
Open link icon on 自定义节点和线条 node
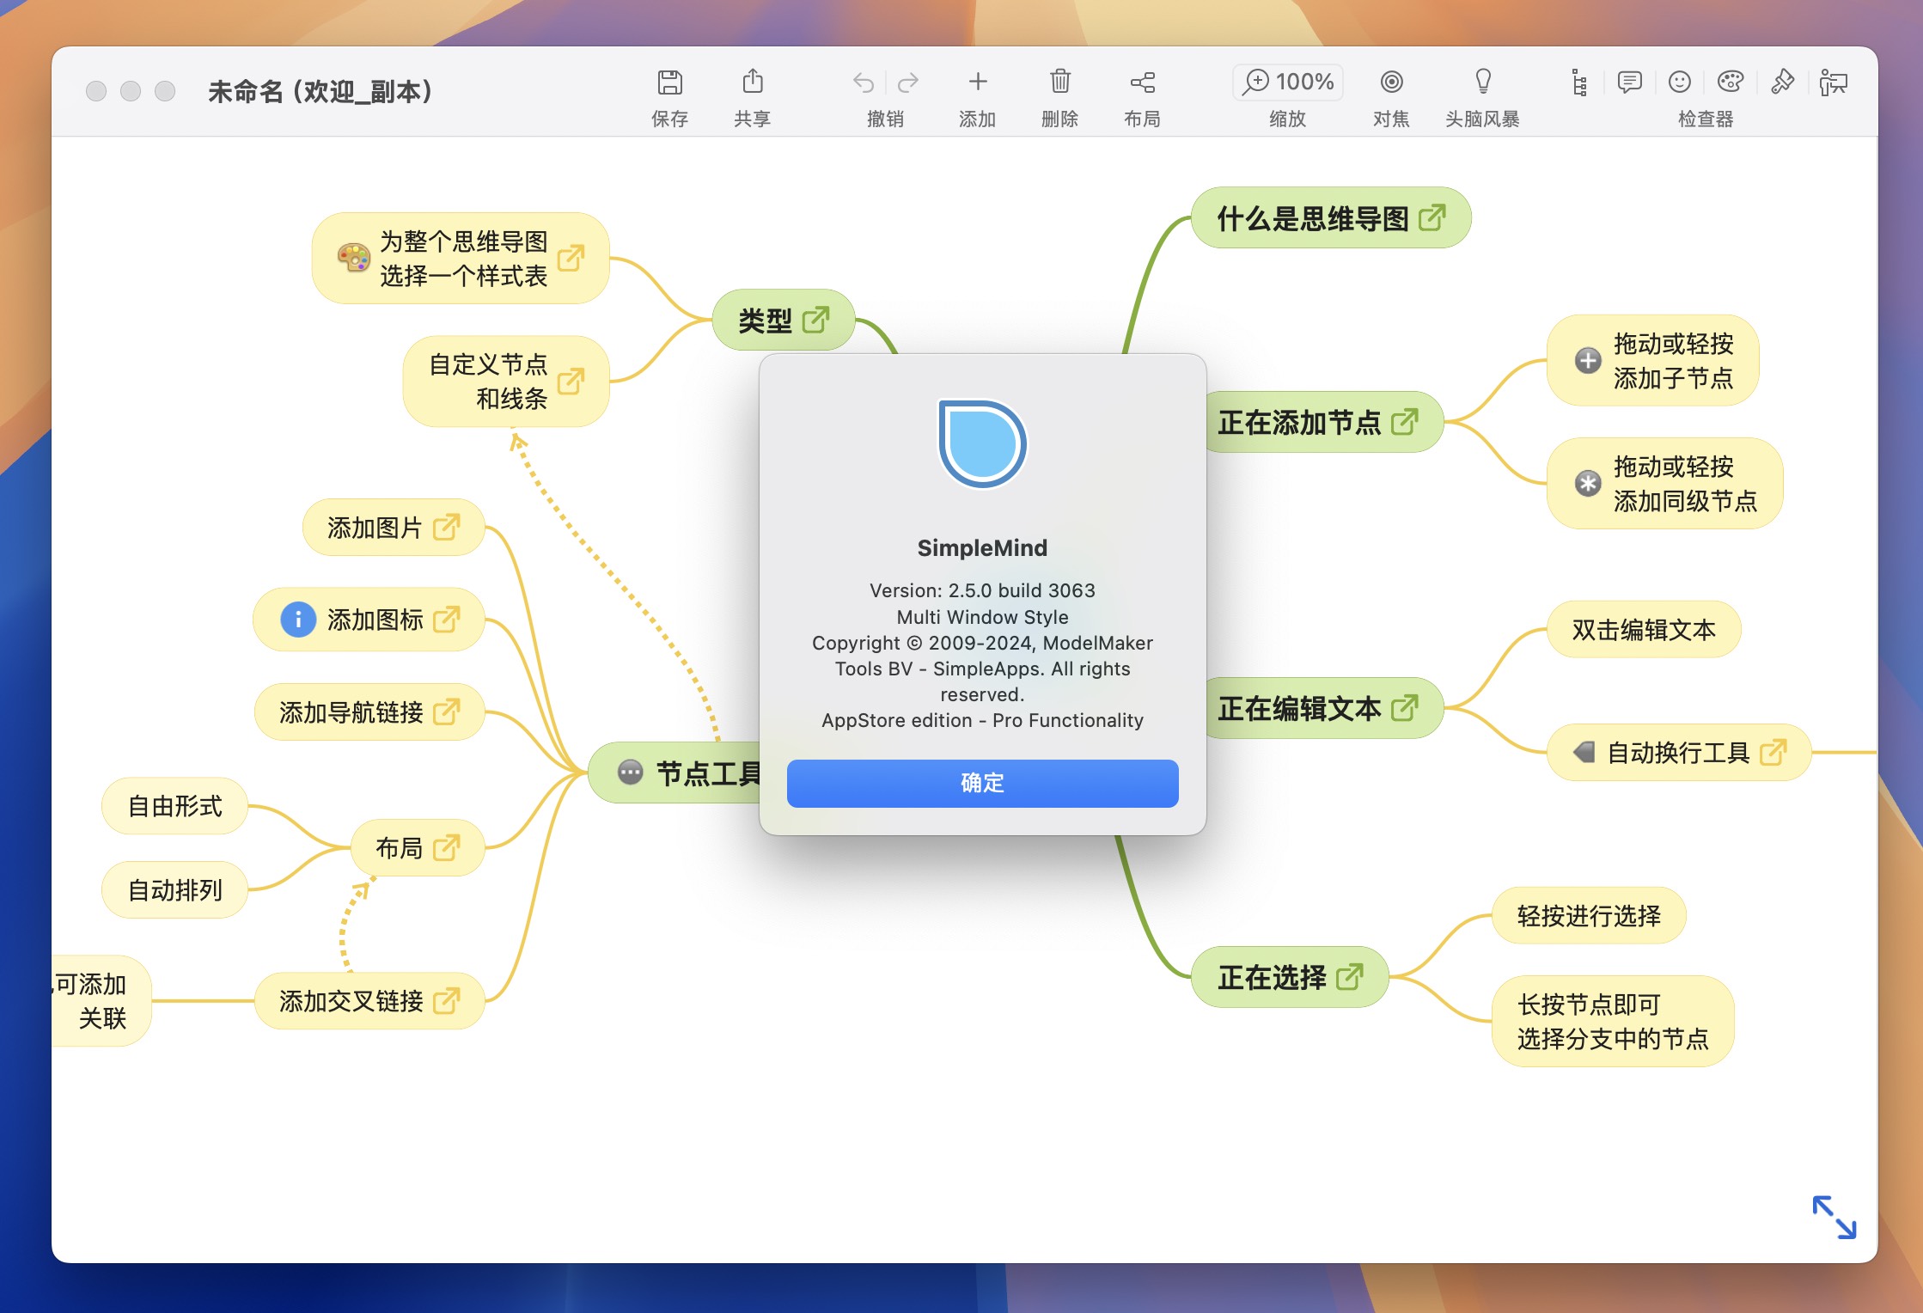tap(571, 381)
